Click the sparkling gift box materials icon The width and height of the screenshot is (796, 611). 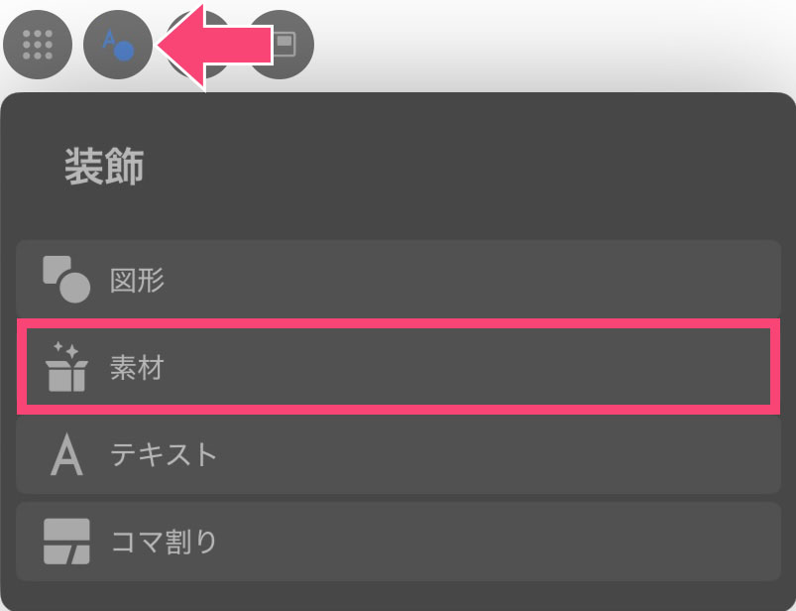(x=66, y=367)
